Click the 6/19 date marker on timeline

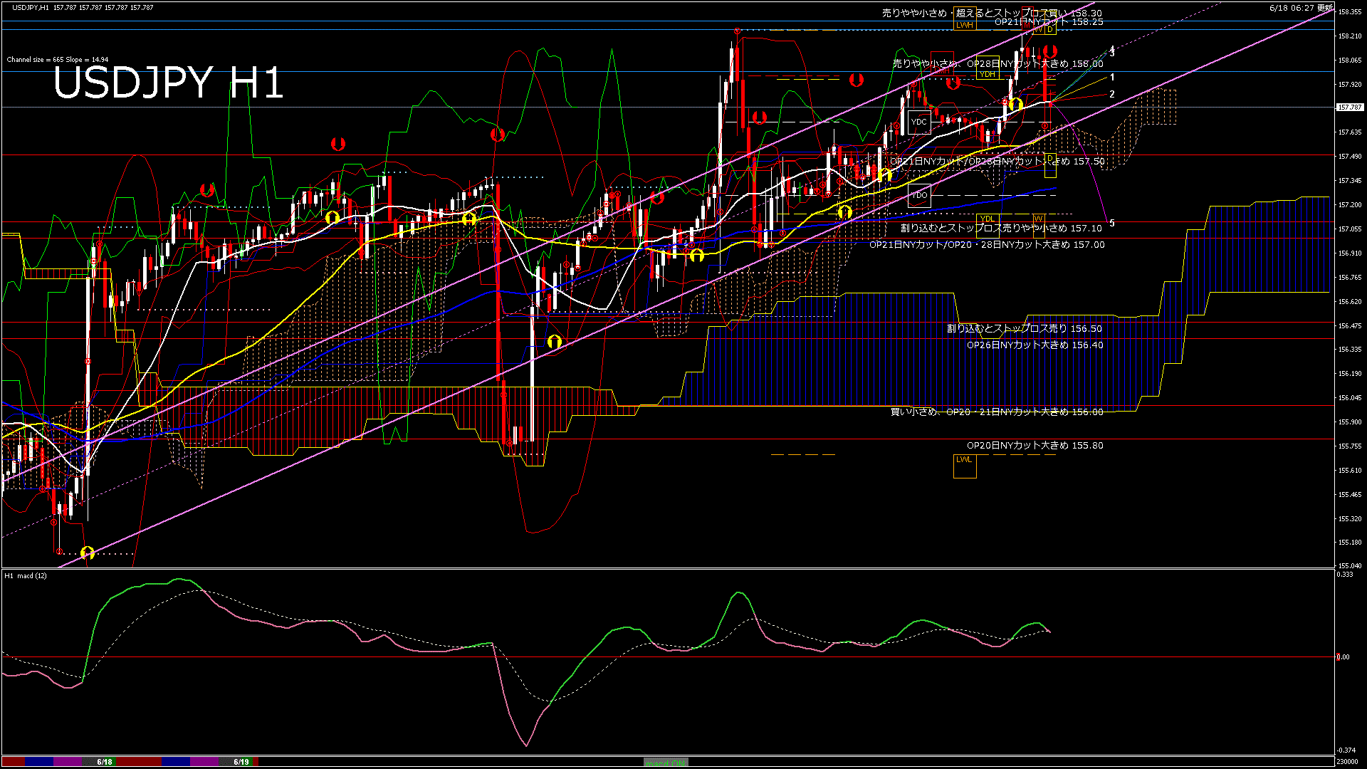coord(241,762)
